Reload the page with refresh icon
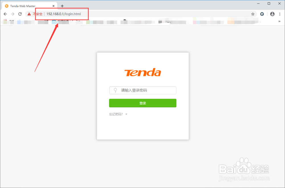 pos(20,14)
